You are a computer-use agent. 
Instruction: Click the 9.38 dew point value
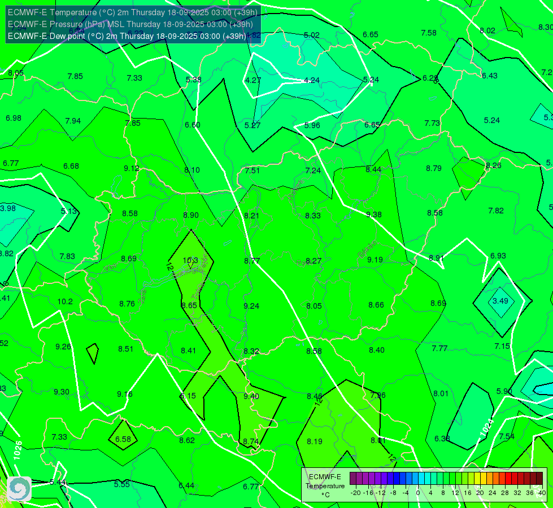pyautogui.click(x=374, y=214)
